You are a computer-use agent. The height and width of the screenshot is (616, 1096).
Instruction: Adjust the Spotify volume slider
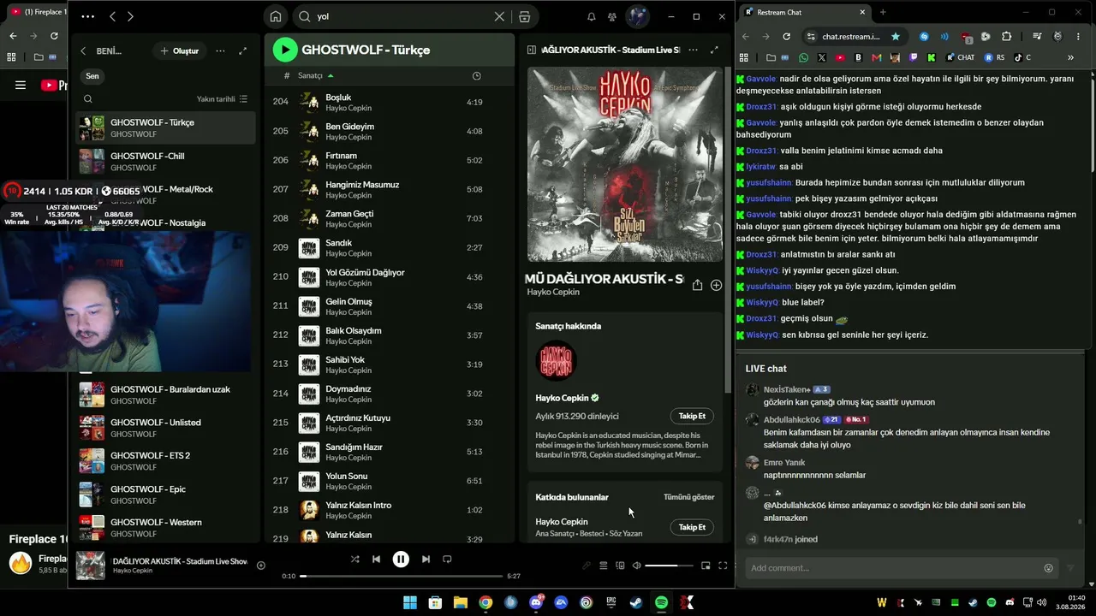(x=669, y=566)
